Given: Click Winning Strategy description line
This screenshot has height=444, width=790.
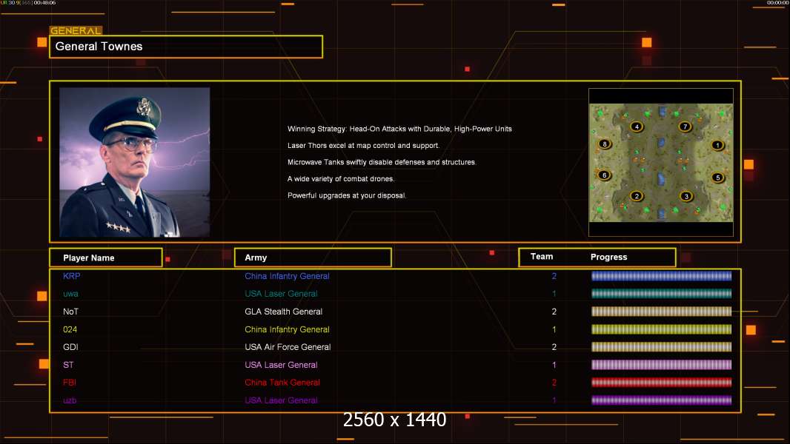Looking at the screenshot, I should pyautogui.click(x=399, y=129).
